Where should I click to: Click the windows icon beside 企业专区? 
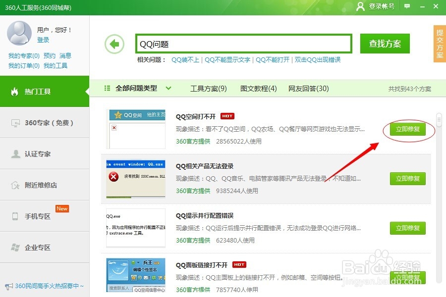(x=15, y=247)
